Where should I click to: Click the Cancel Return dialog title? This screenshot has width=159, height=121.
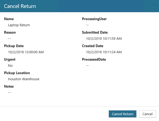(20, 6)
